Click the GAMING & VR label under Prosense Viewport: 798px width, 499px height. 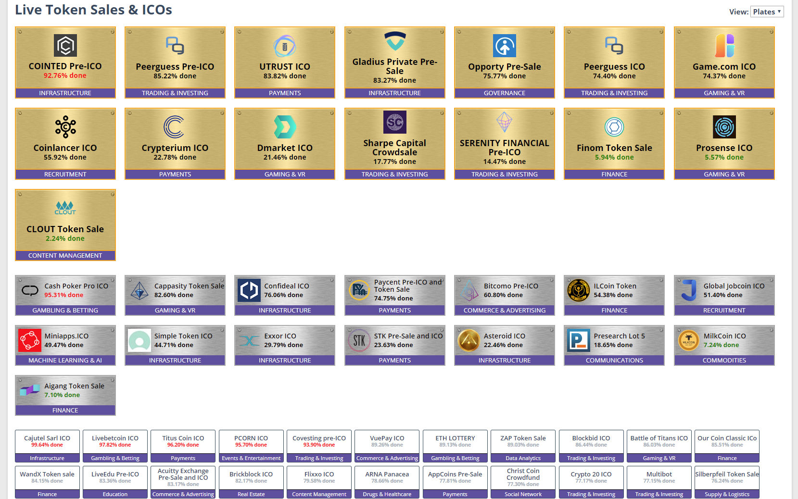coord(724,174)
